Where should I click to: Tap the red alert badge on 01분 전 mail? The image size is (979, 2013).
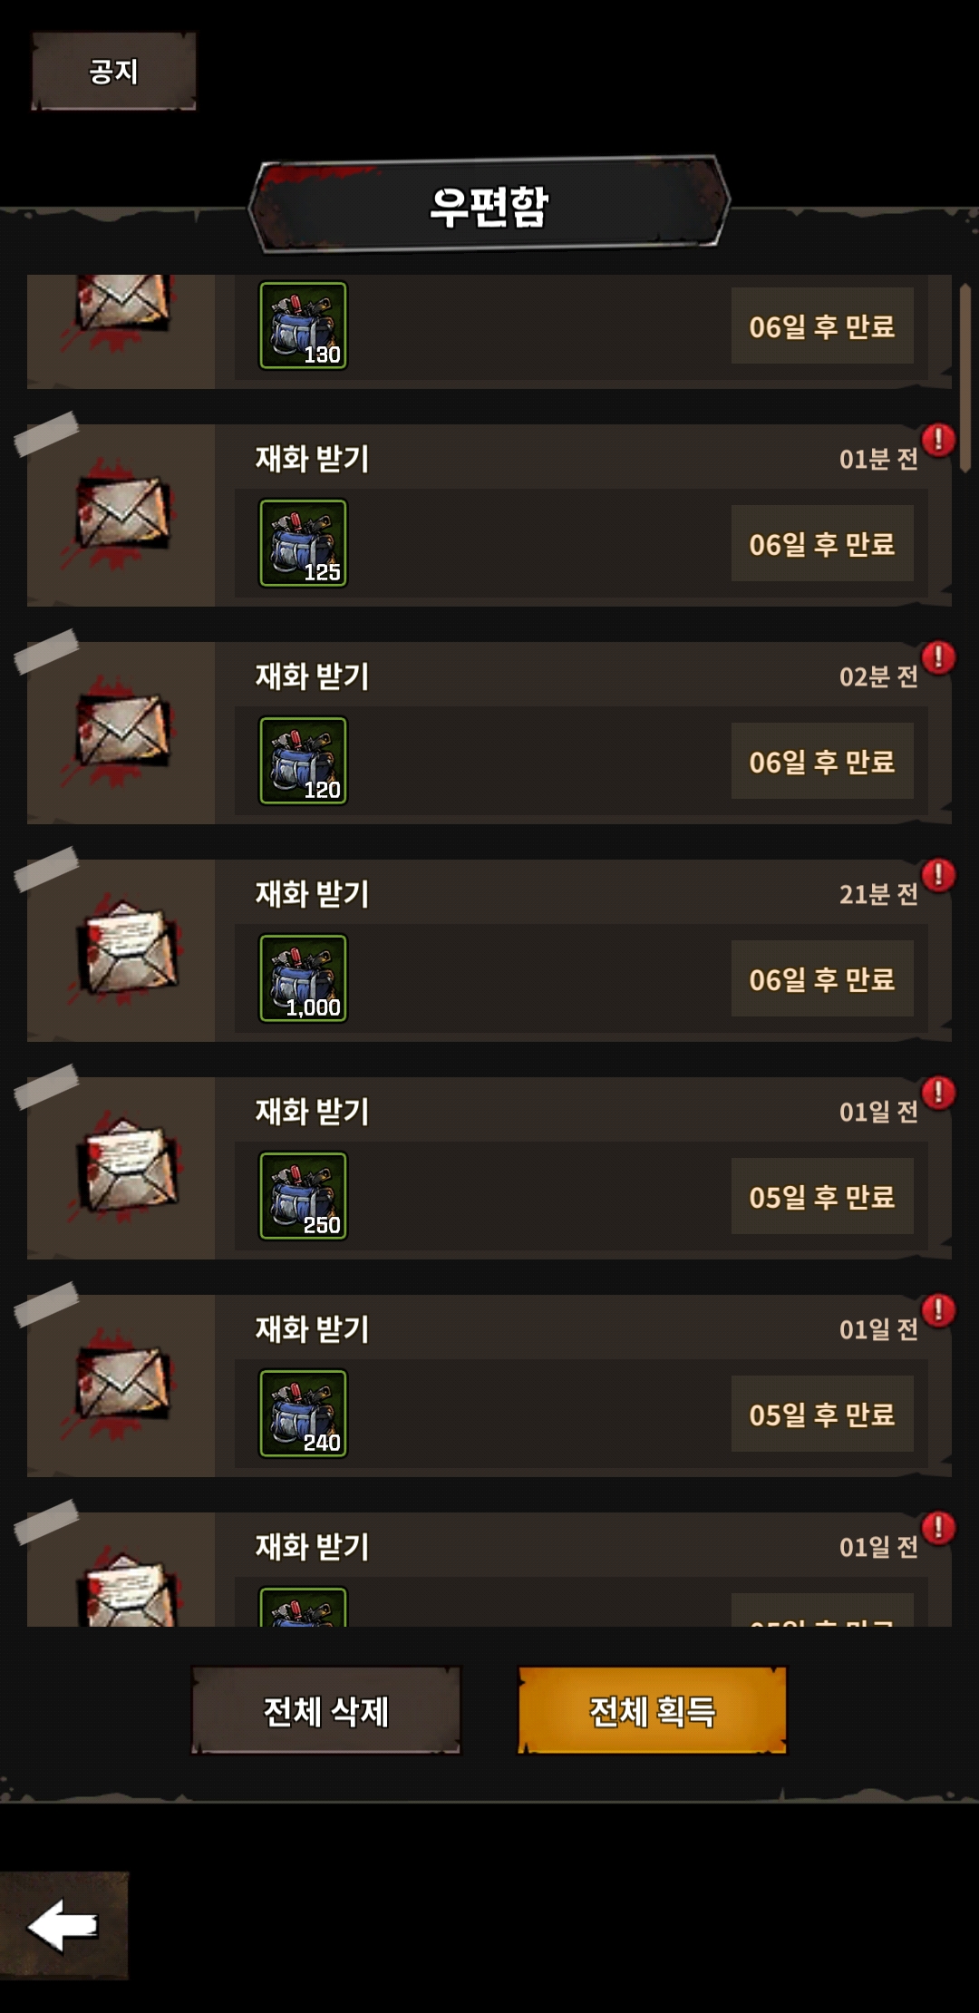(x=938, y=440)
